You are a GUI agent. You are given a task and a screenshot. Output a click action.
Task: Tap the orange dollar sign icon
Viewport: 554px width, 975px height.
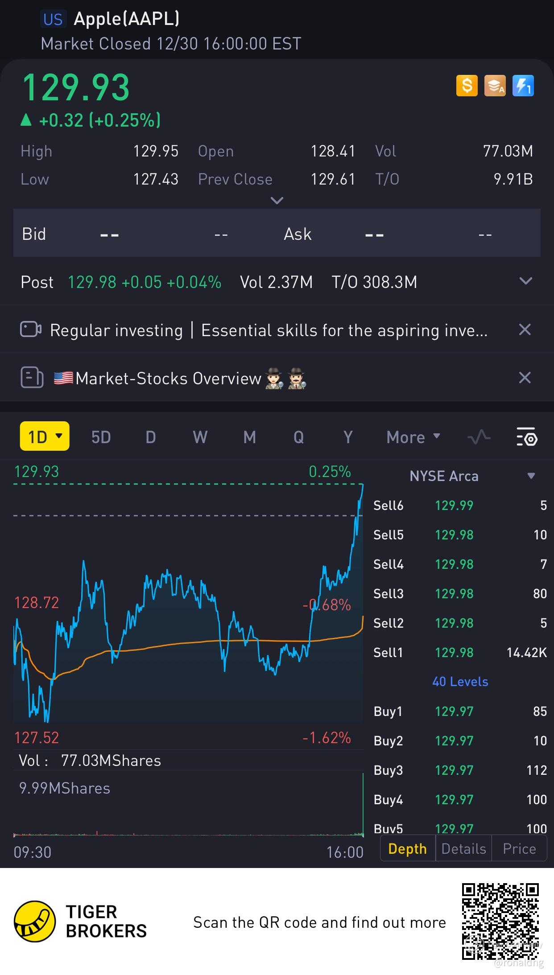467,85
